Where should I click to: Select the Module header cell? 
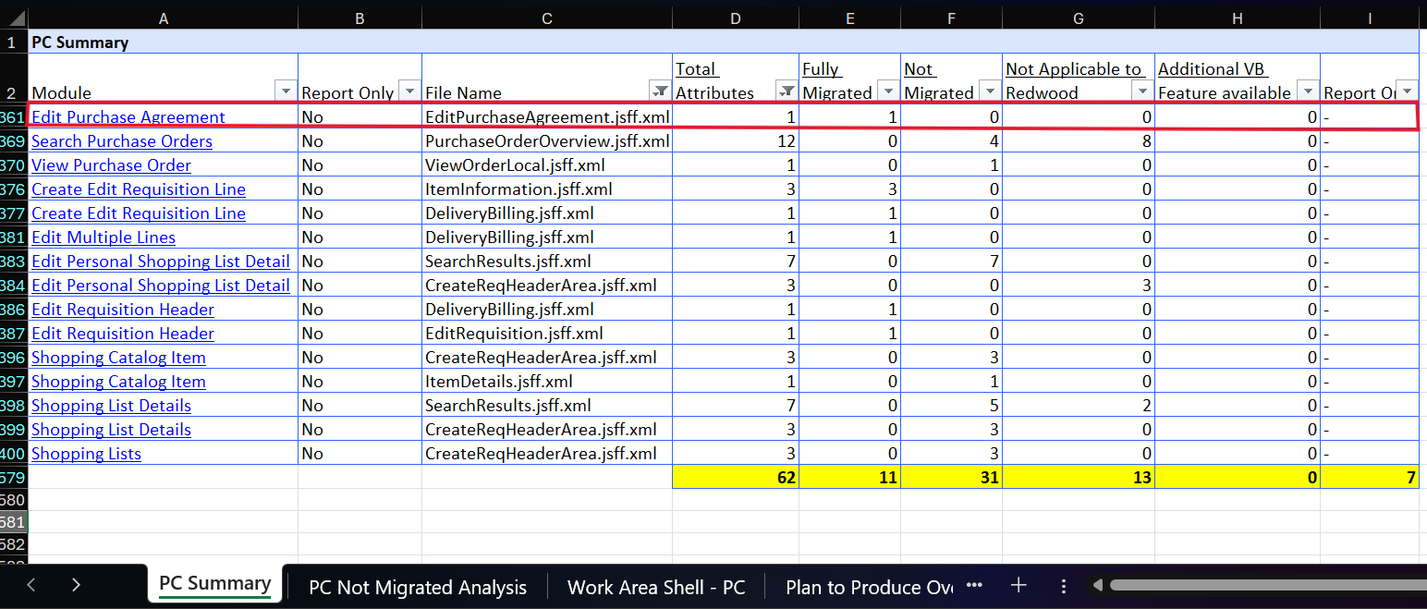(x=163, y=79)
